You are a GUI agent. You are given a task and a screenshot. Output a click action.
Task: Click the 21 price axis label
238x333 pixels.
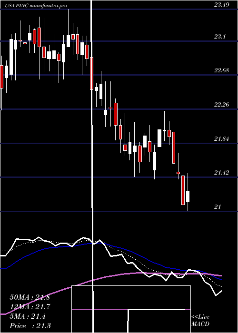218,207
